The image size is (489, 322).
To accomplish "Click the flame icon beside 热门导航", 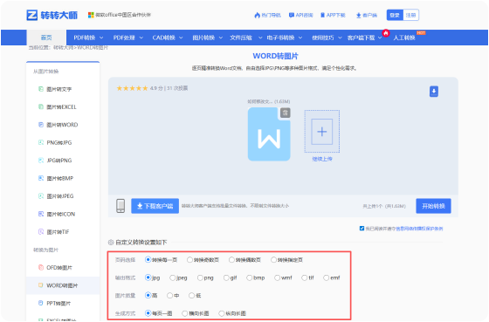I will (x=257, y=15).
